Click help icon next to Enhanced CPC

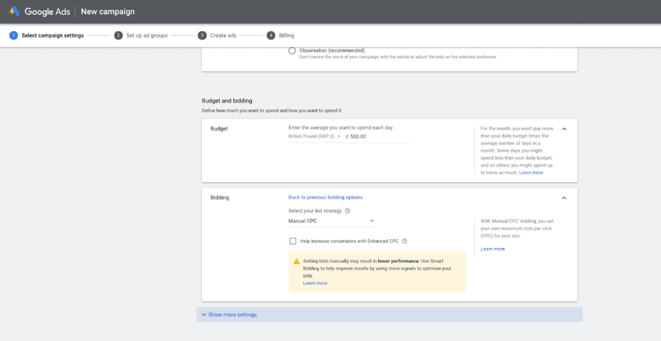[405, 242]
